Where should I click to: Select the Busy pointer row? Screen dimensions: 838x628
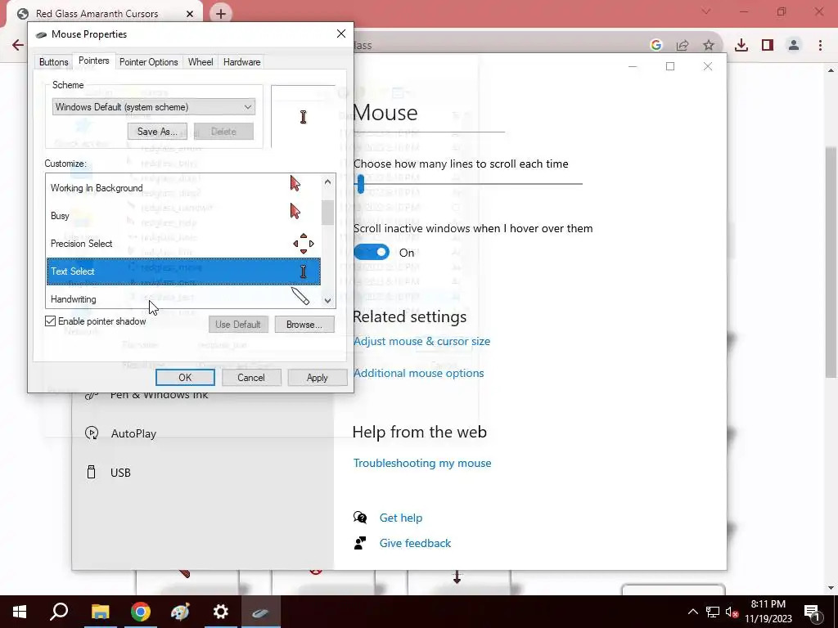183,216
